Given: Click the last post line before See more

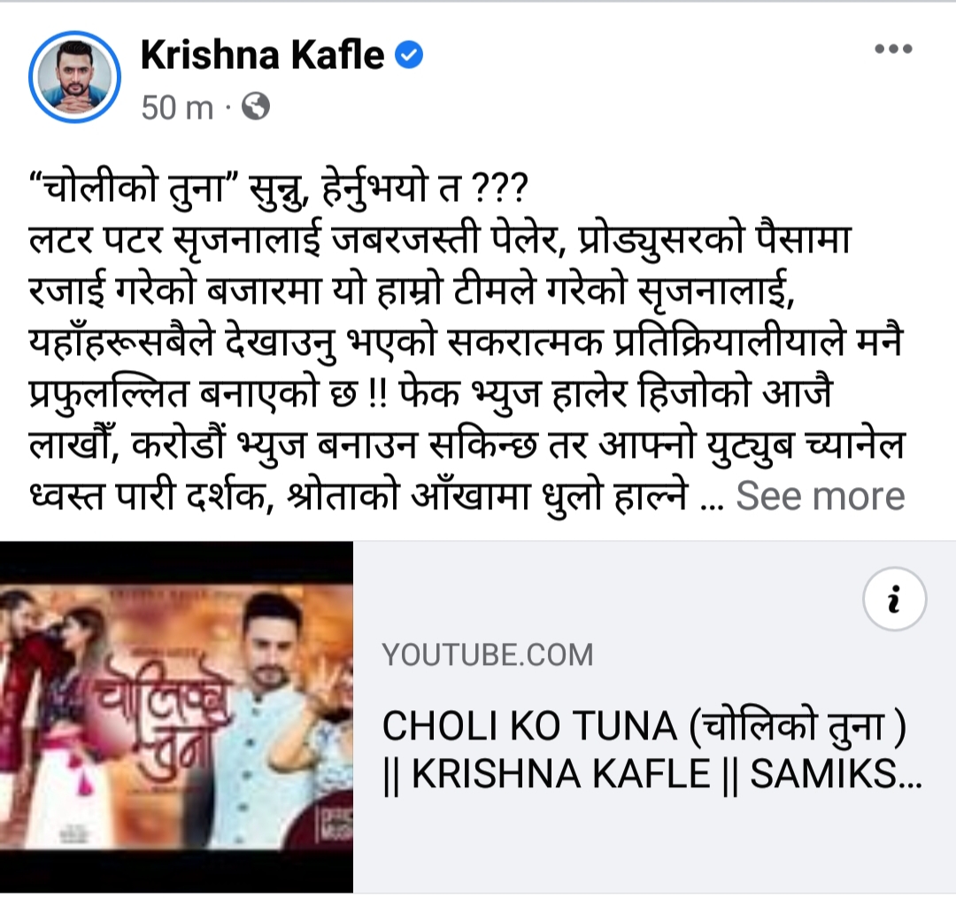Looking at the screenshot, I should 358,496.
